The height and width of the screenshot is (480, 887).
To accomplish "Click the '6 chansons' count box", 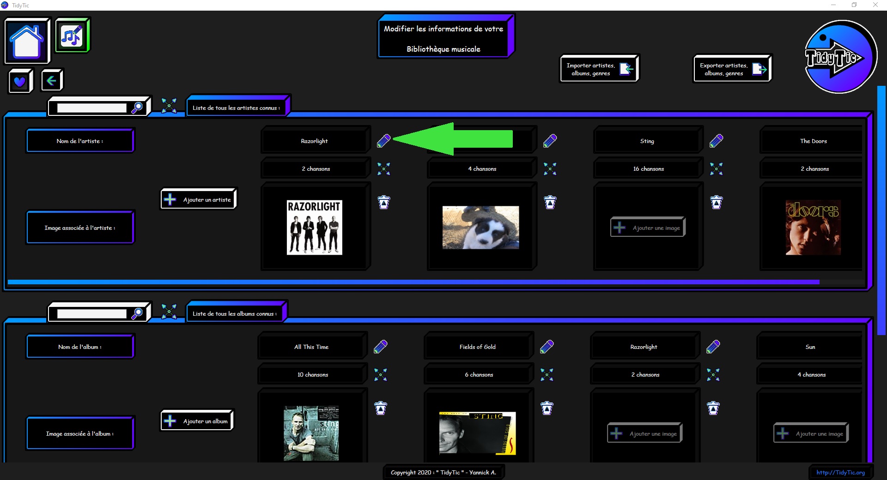I will tap(479, 374).
